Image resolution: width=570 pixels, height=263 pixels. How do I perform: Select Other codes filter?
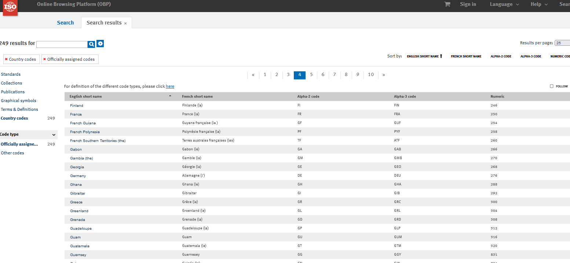point(12,153)
